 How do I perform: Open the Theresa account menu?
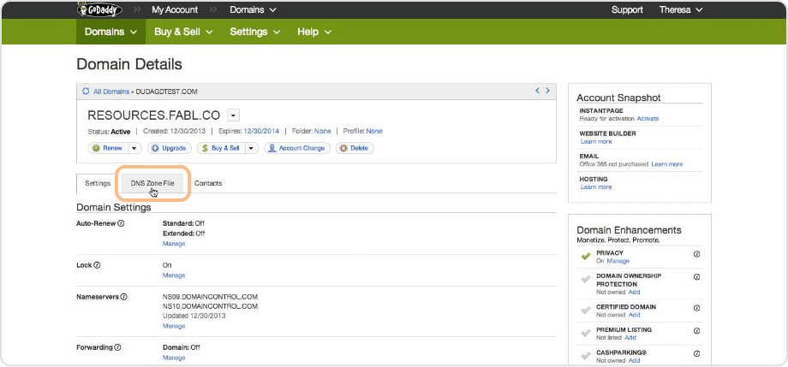tap(680, 9)
